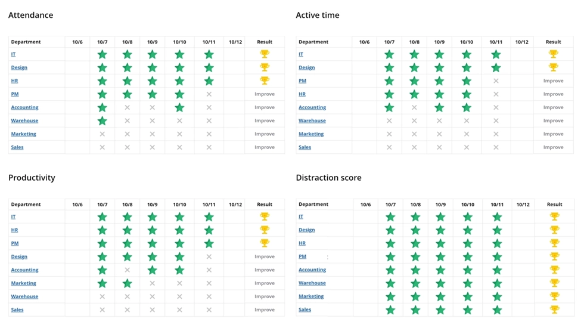Click IT trophy icon in Attendance table
The height and width of the screenshot is (328, 584).
(265, 54)
